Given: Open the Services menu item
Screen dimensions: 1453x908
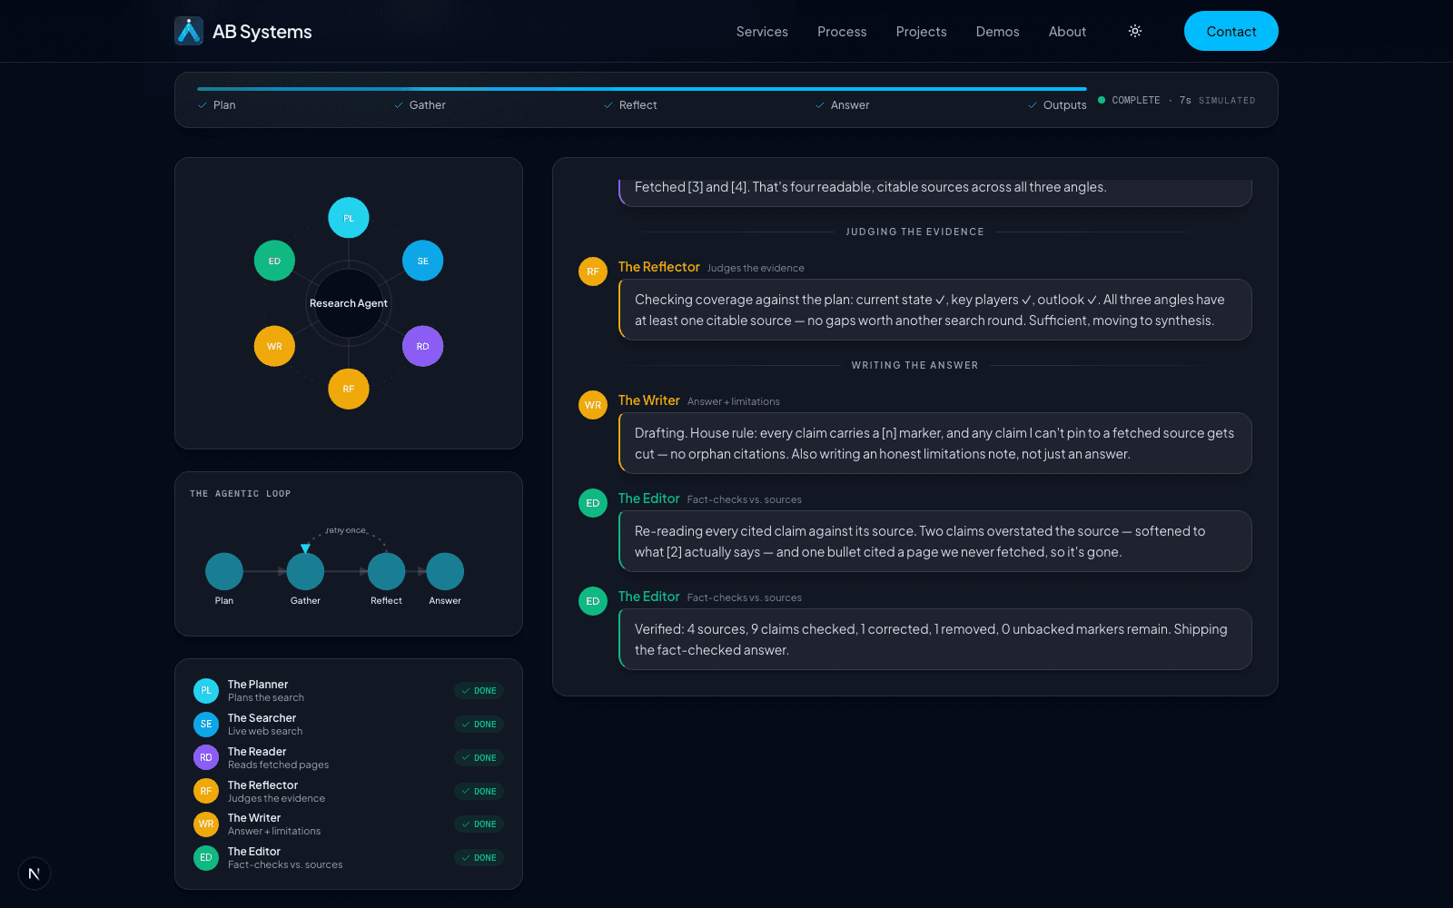Looking at the screenshot, I should (x=762, y=31).
